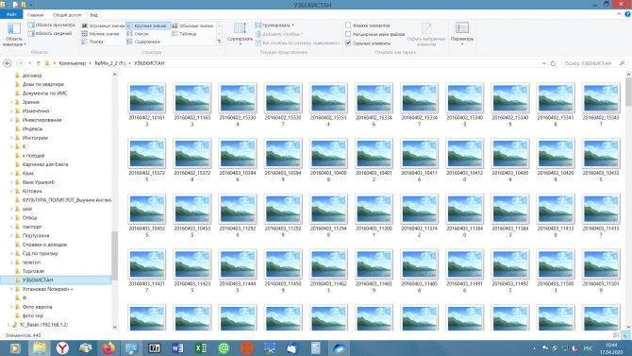This screenshot has height=356, width=632.
Task: Switch to large thumbnails via status bar icon
Action: pos(625,335)
